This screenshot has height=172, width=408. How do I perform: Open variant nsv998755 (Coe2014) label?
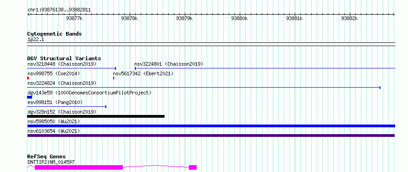(x=54, y=73)
